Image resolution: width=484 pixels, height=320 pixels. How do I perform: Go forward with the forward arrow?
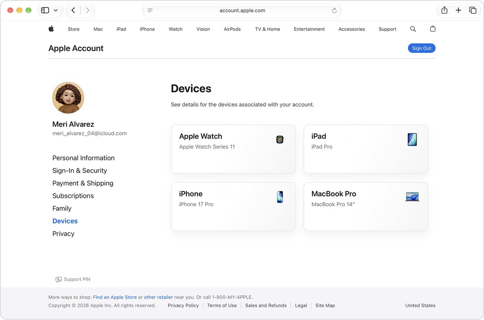pos(88,10)
